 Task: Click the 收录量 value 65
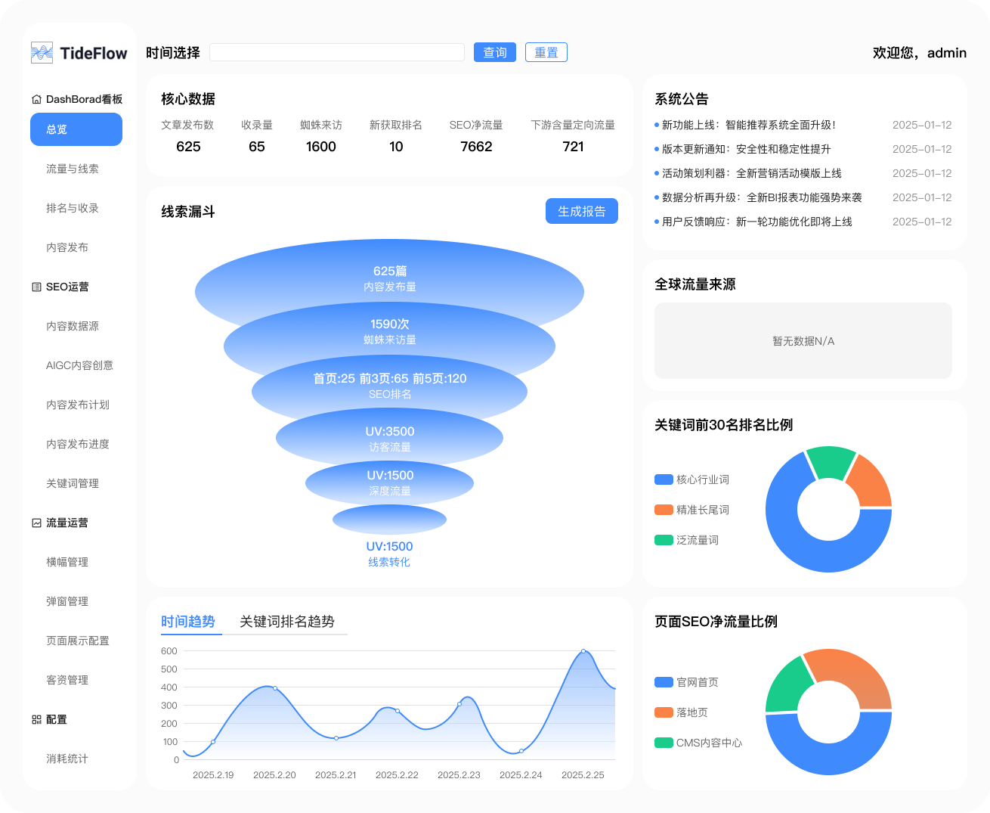click(x=257, y=147)
